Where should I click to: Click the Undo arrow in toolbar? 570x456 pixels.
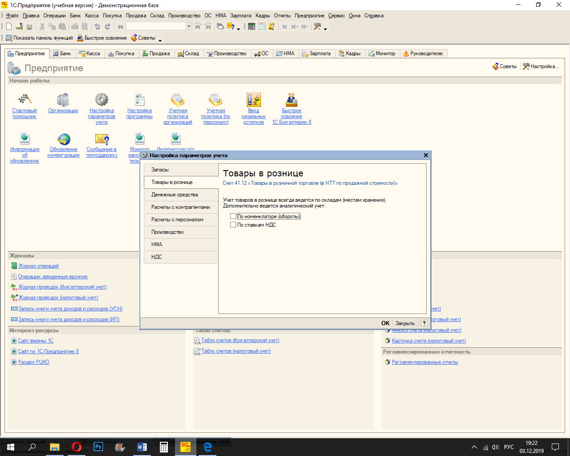click(x=97, y=27)
